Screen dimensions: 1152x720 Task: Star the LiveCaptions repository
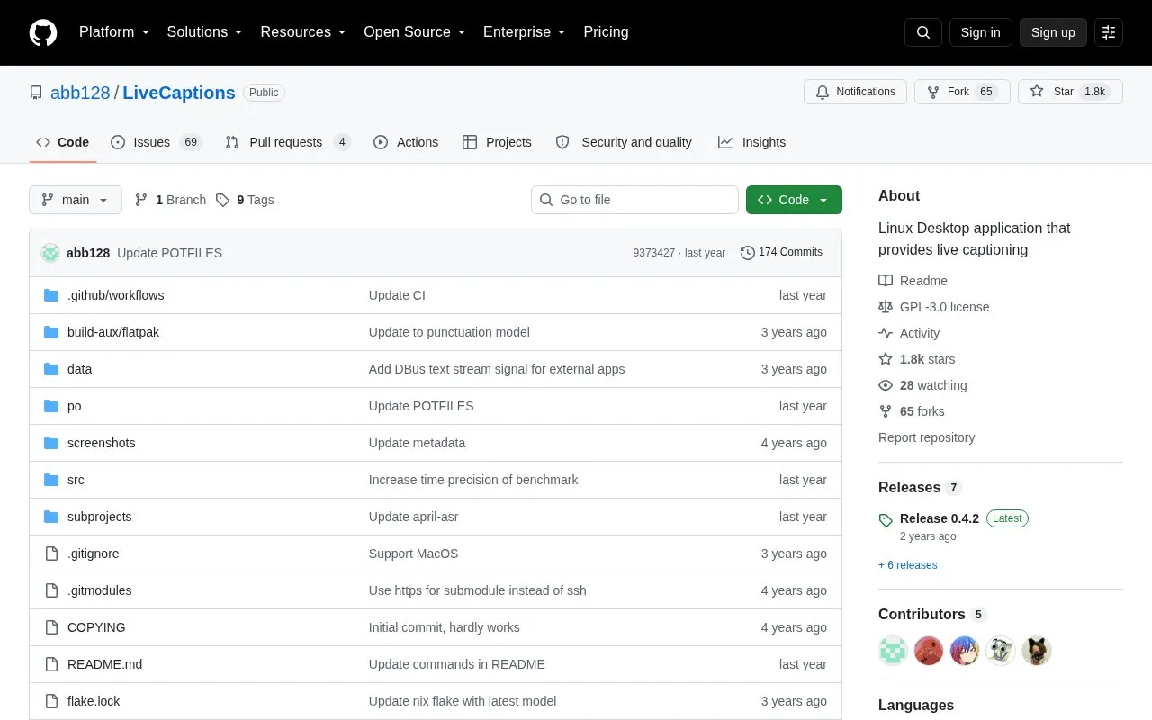1070,92
